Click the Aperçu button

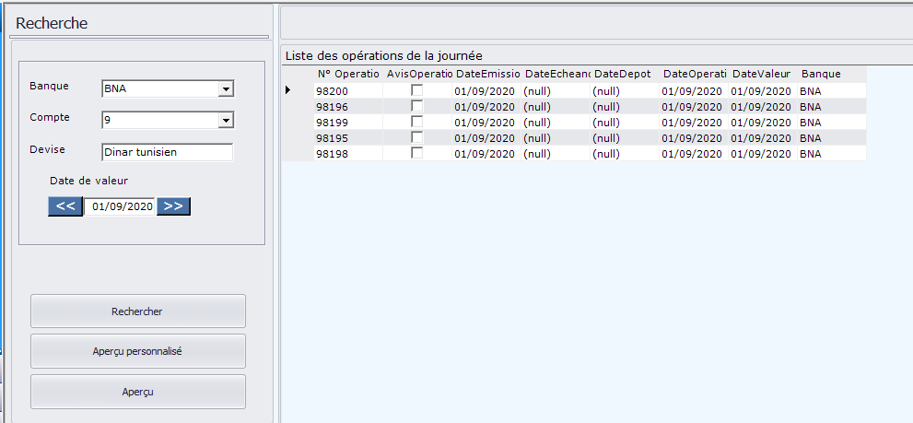[138, 392]
